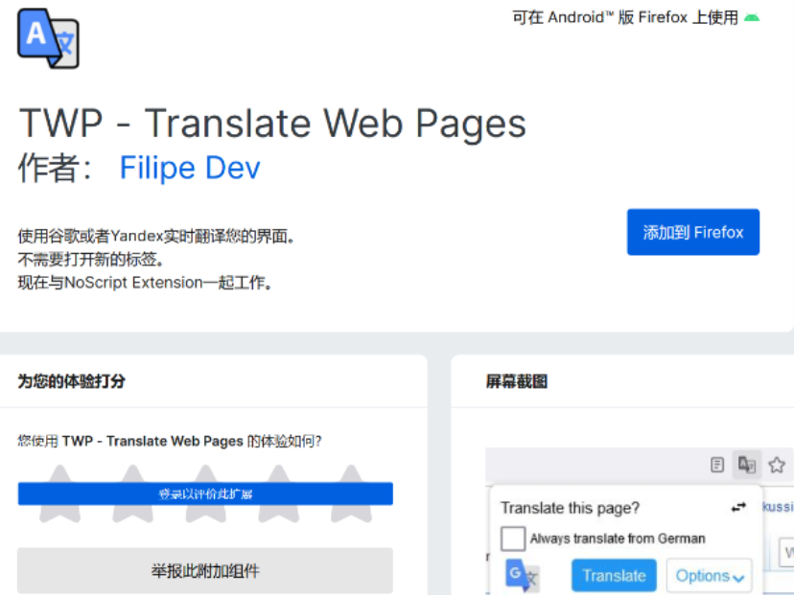Click the Translate button in the popup

[614, 575]
